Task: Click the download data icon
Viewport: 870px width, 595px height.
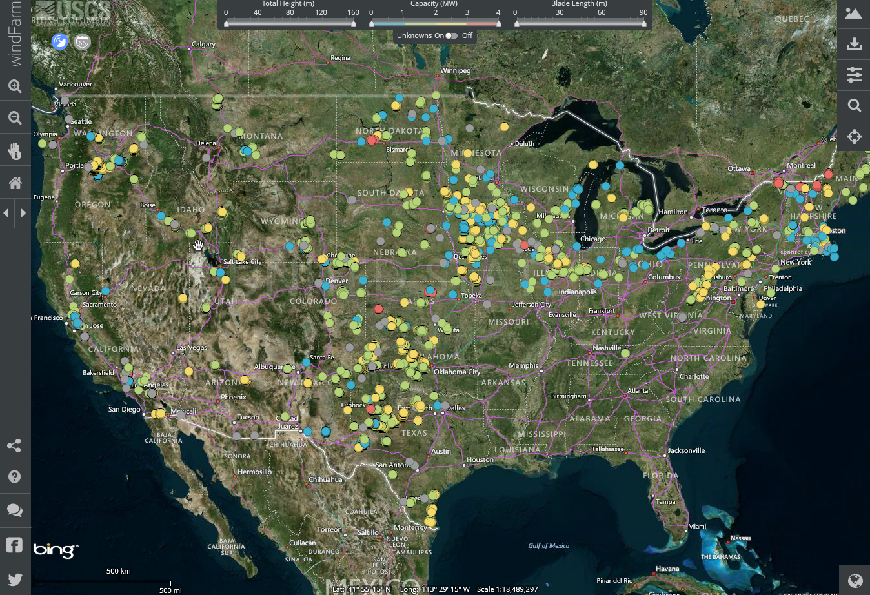Action: point(854,44)
